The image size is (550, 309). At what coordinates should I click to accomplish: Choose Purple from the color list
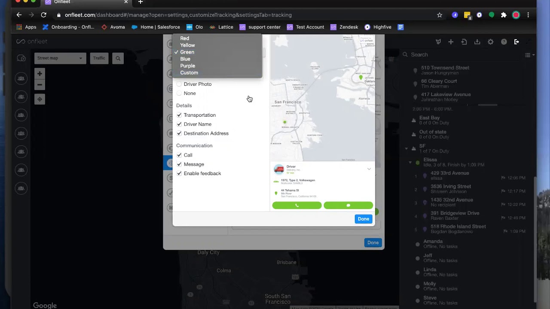pyautogui.click(x=187, y=66)
